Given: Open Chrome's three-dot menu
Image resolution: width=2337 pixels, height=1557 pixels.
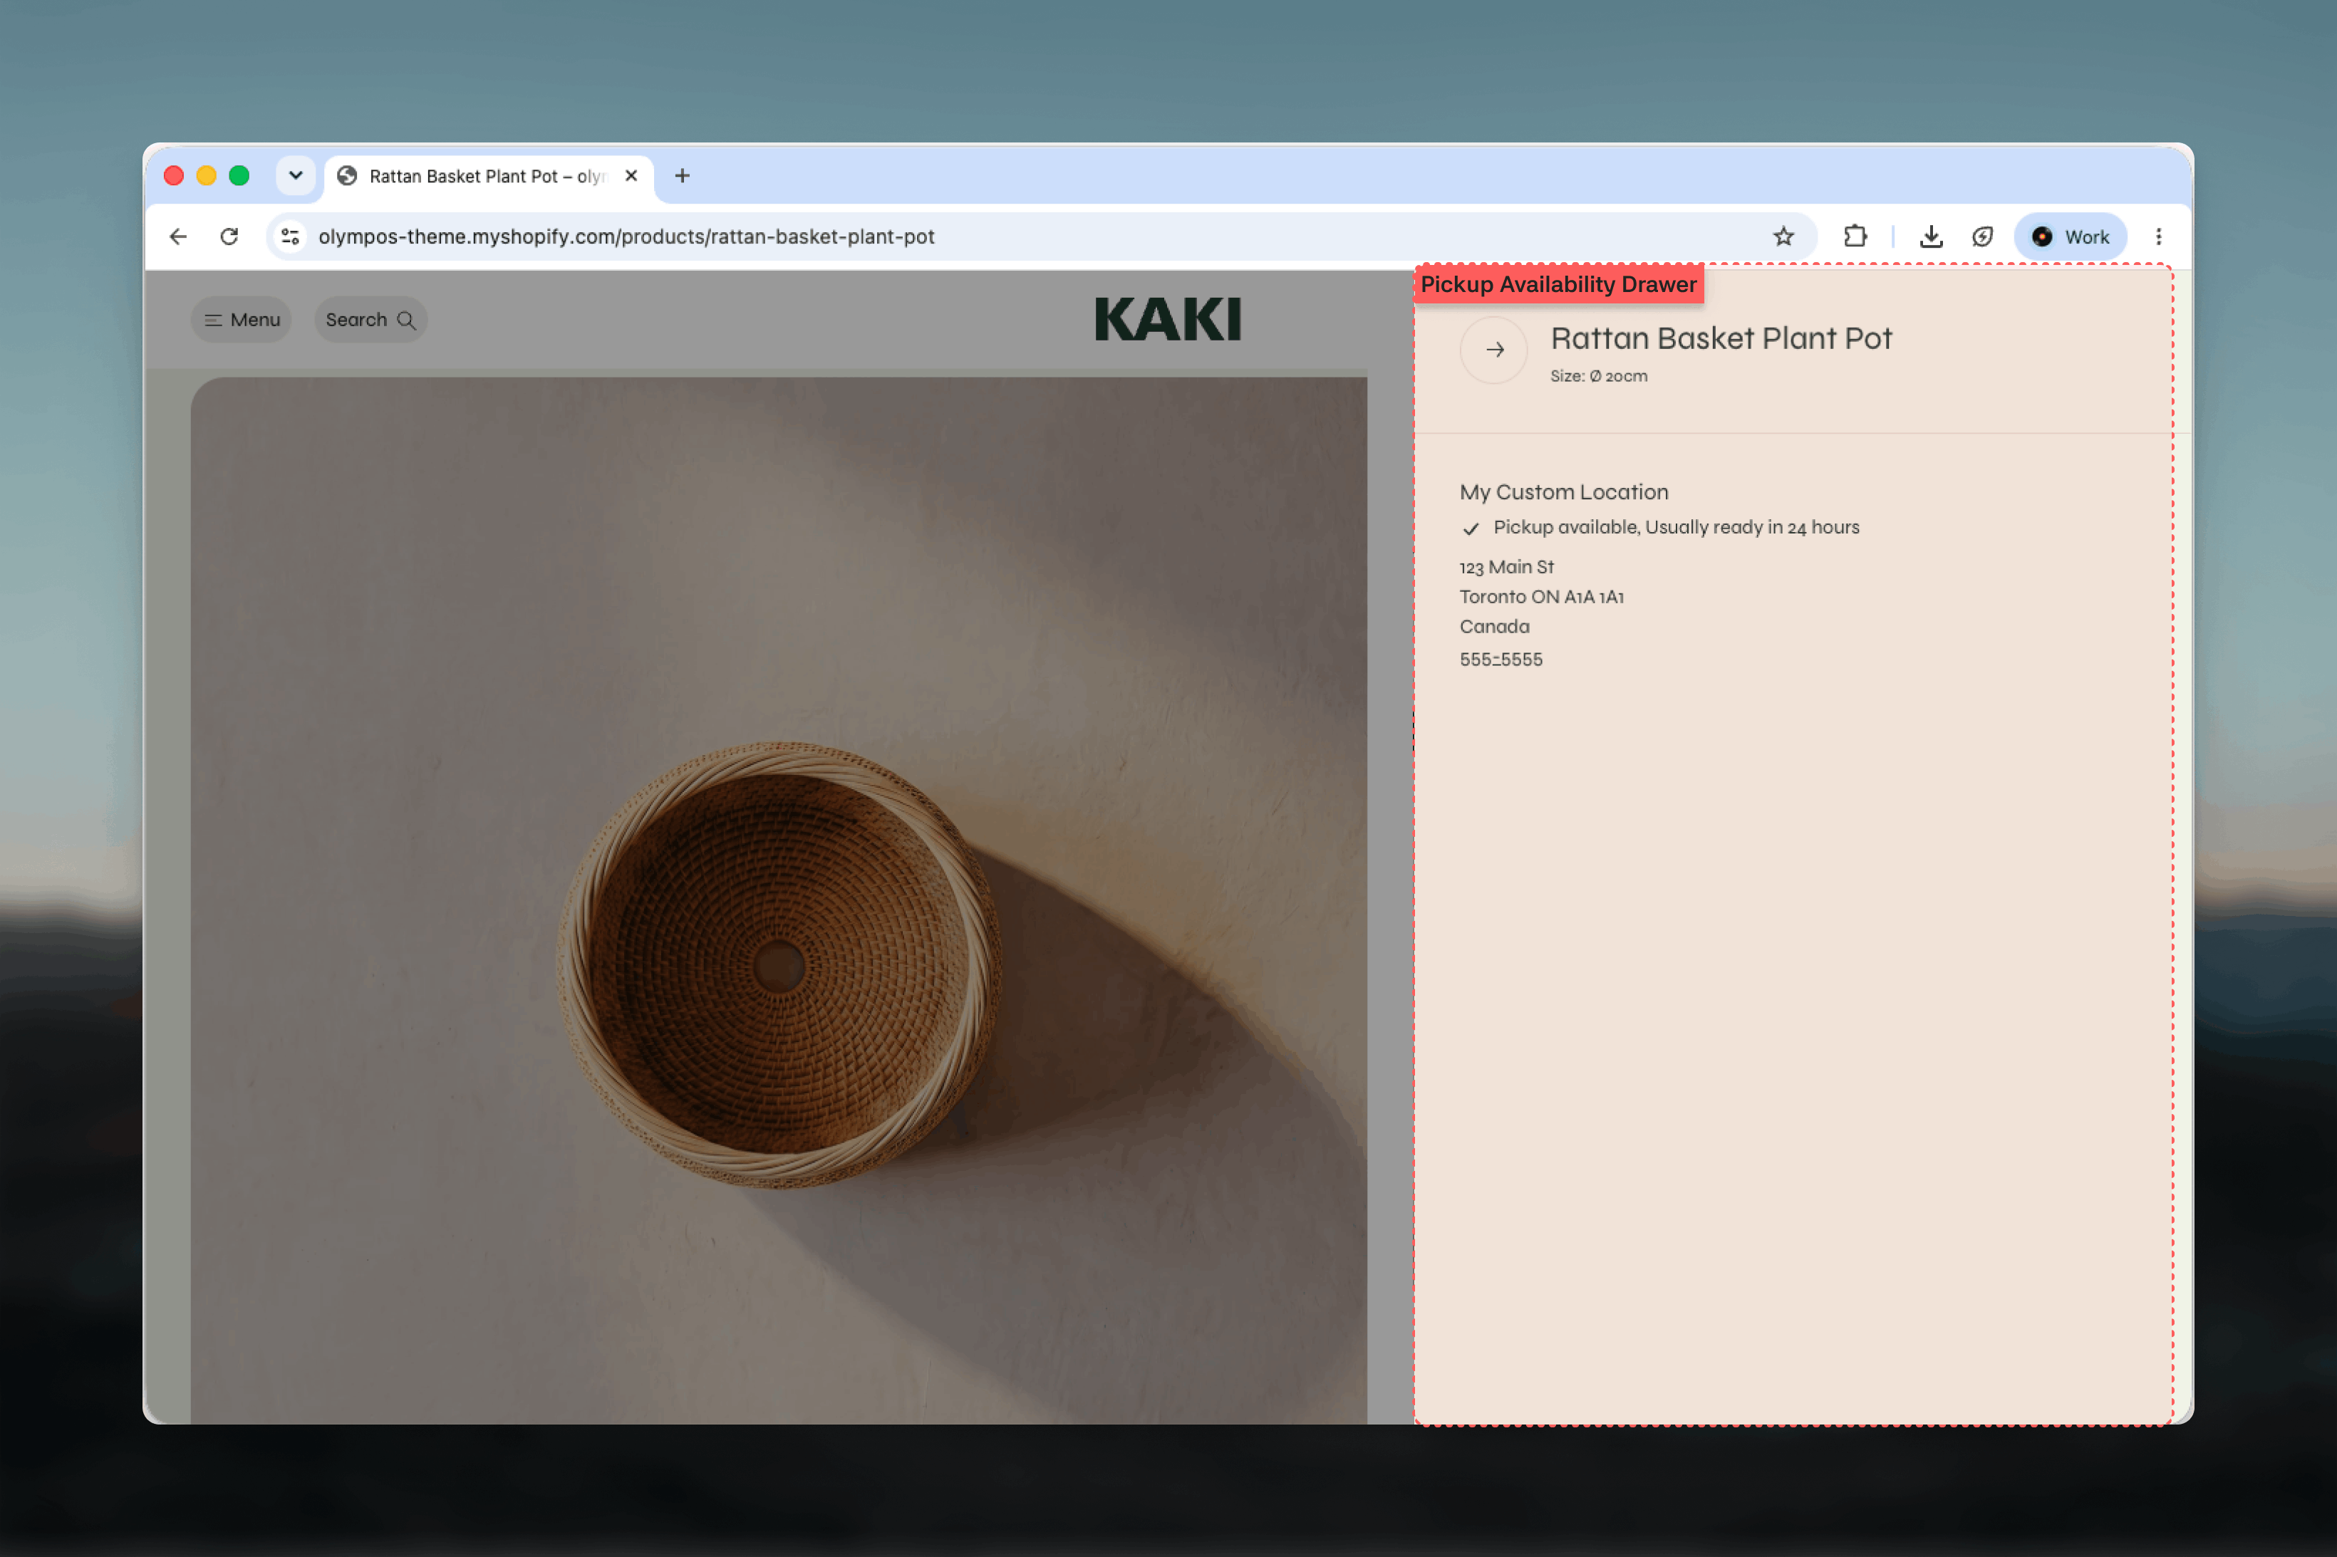Looking at the screenshot, I should [x=2158, y=236].
